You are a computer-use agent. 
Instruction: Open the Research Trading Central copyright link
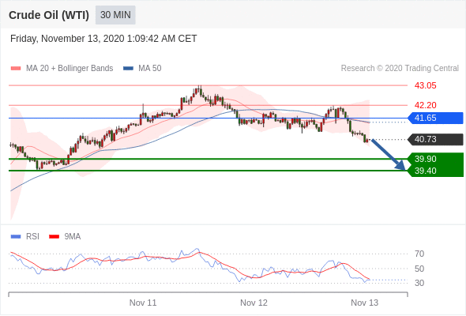pyautogui.click(x=400, y=69)
